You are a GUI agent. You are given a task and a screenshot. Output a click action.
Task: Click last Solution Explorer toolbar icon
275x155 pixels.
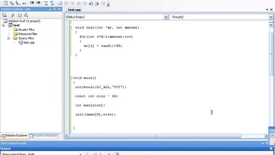(26, 15)
